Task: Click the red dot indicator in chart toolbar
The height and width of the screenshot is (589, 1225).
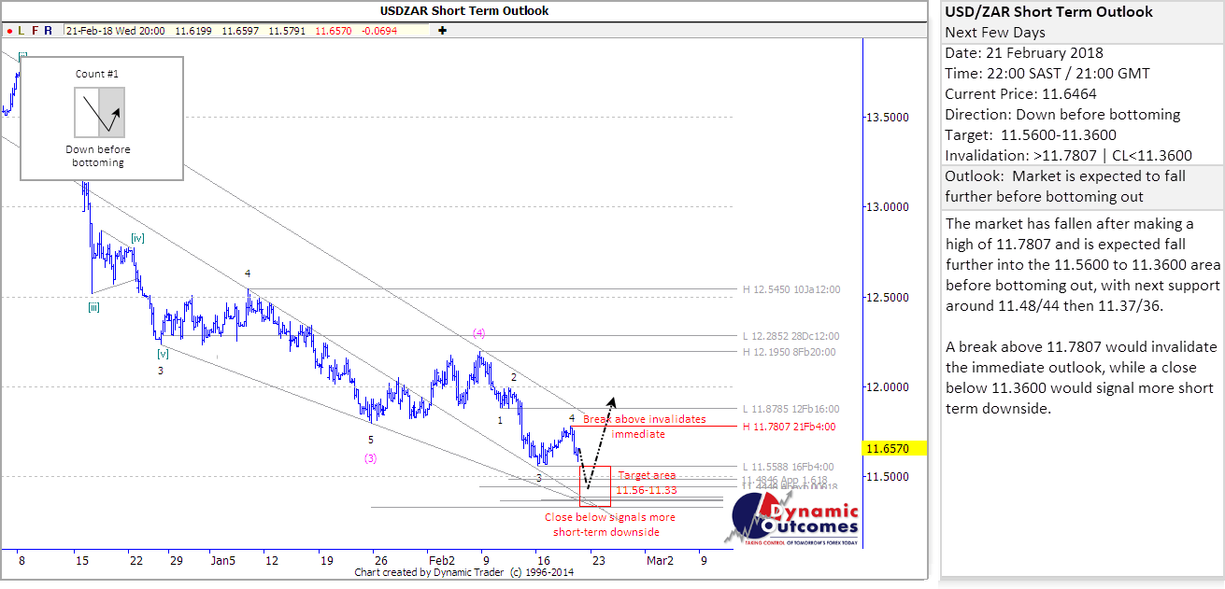Action: tap(8, 31)
